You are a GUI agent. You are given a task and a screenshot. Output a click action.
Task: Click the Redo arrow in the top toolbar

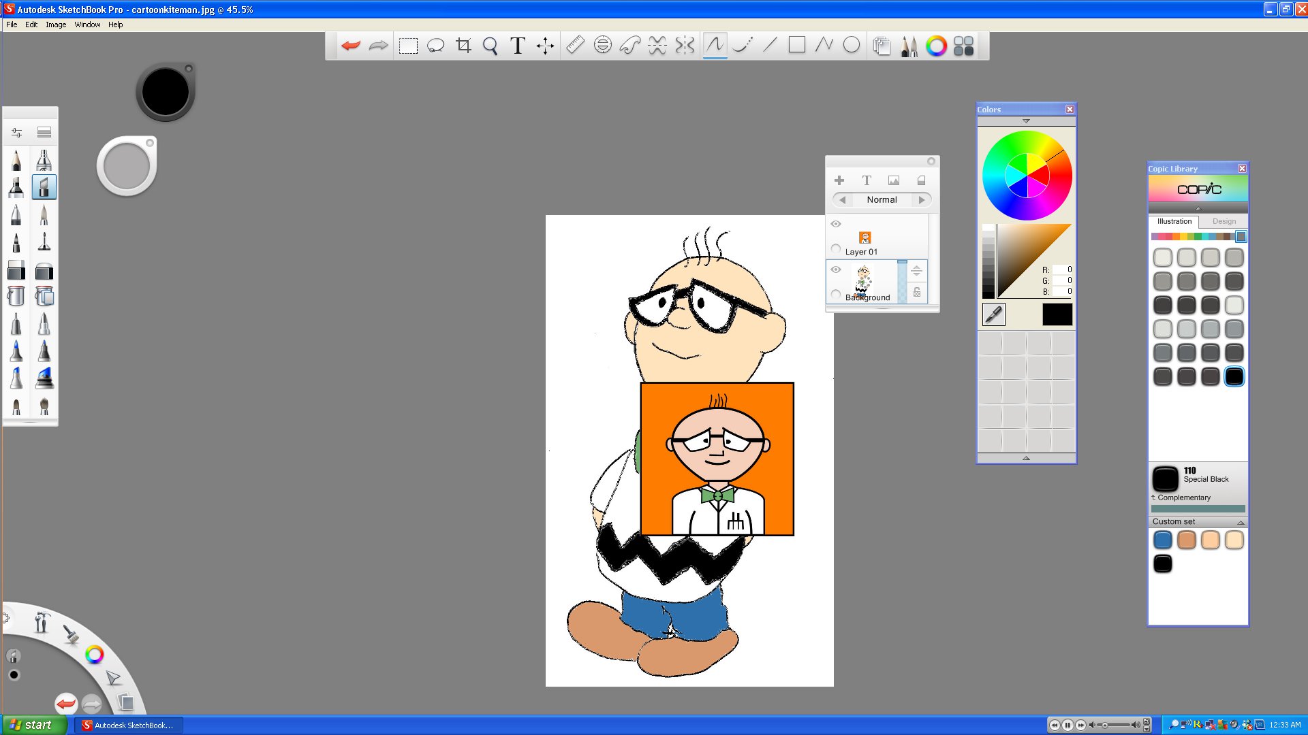(x=378, y=46)
